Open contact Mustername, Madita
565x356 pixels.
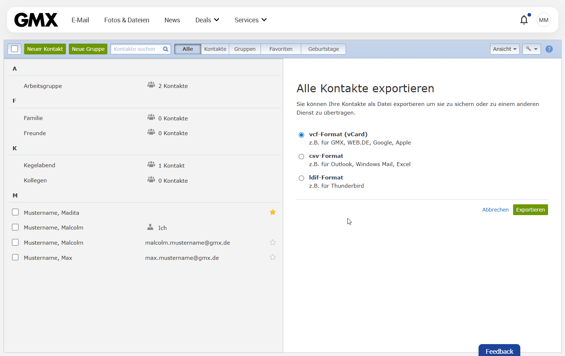click(x=52, y=213)
